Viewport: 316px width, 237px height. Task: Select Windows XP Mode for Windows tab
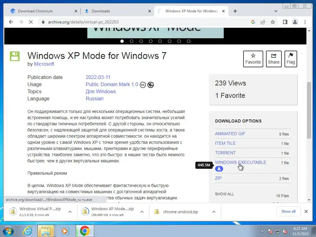pos(191,11)
